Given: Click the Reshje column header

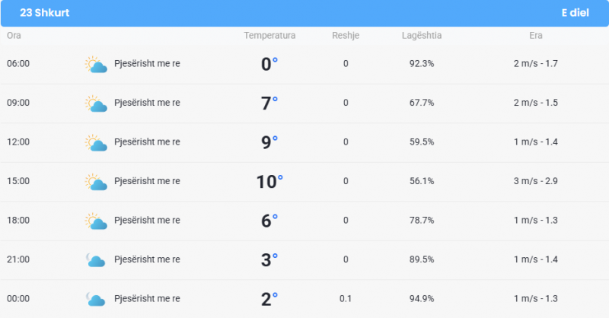Looking at the screenshot, I should 346,35.
